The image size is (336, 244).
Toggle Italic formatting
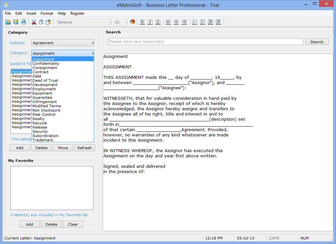pos(150,22)
